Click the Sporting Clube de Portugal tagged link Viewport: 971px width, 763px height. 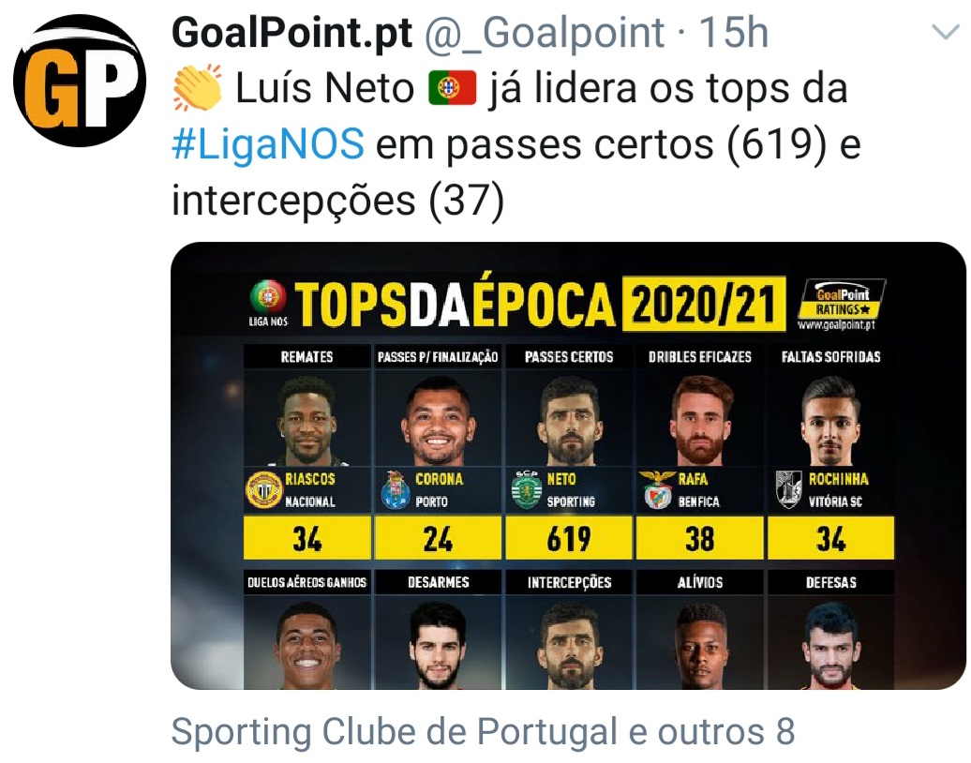[483, 731]
